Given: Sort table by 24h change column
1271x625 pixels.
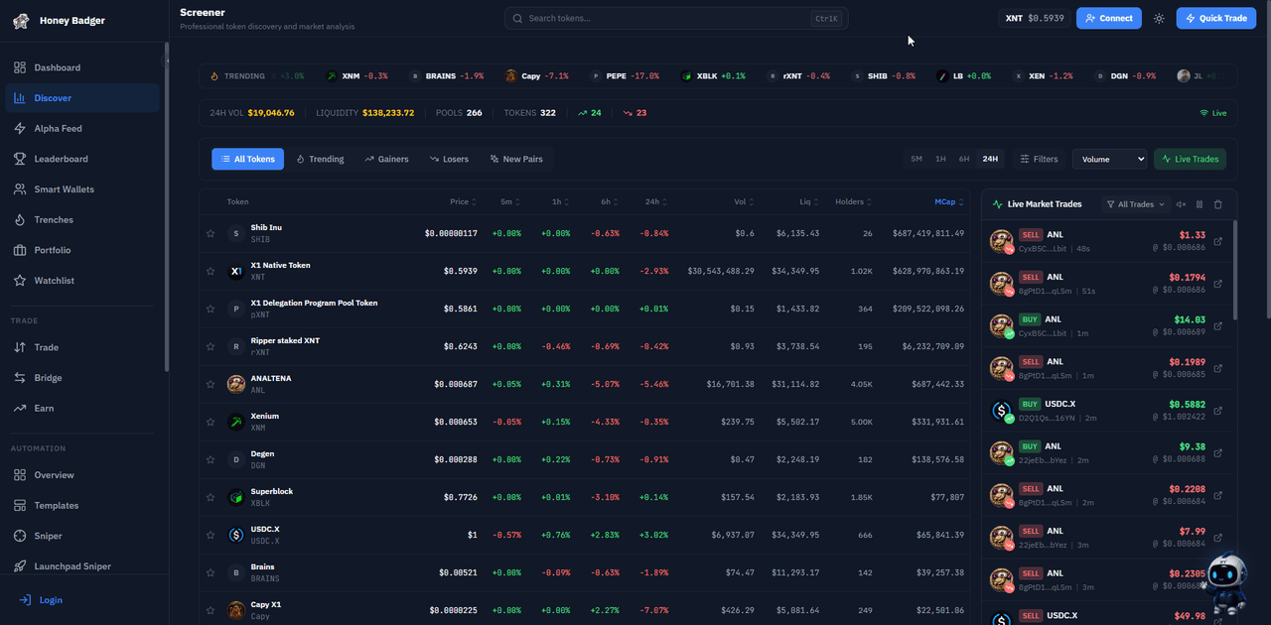Looking at the screenshot, I should click(655, 201).
